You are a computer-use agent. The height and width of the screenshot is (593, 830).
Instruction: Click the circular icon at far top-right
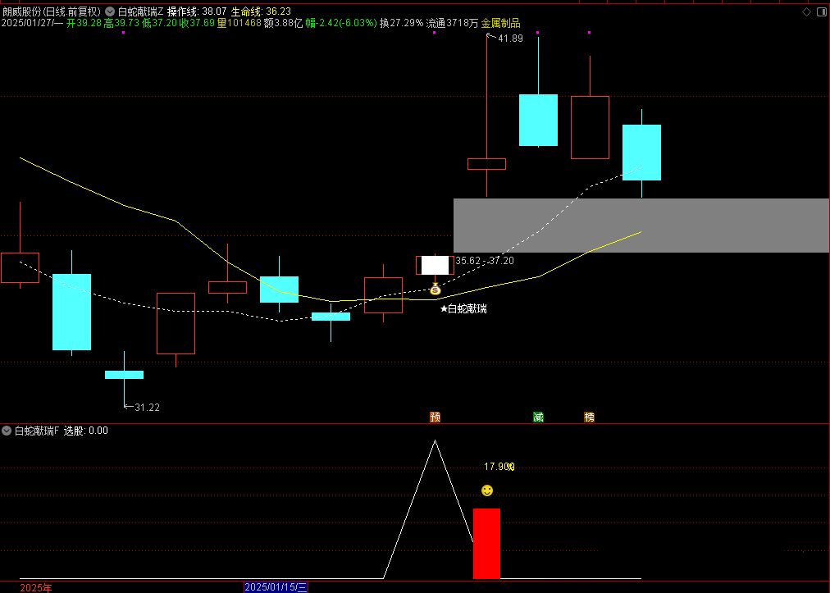pyautogui.click(x=821, y=11)
